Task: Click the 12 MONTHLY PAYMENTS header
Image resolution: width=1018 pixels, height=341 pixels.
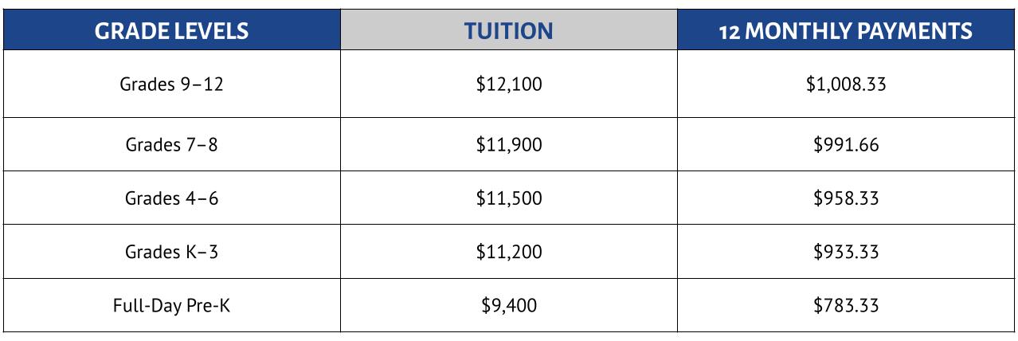Action: 845,31
